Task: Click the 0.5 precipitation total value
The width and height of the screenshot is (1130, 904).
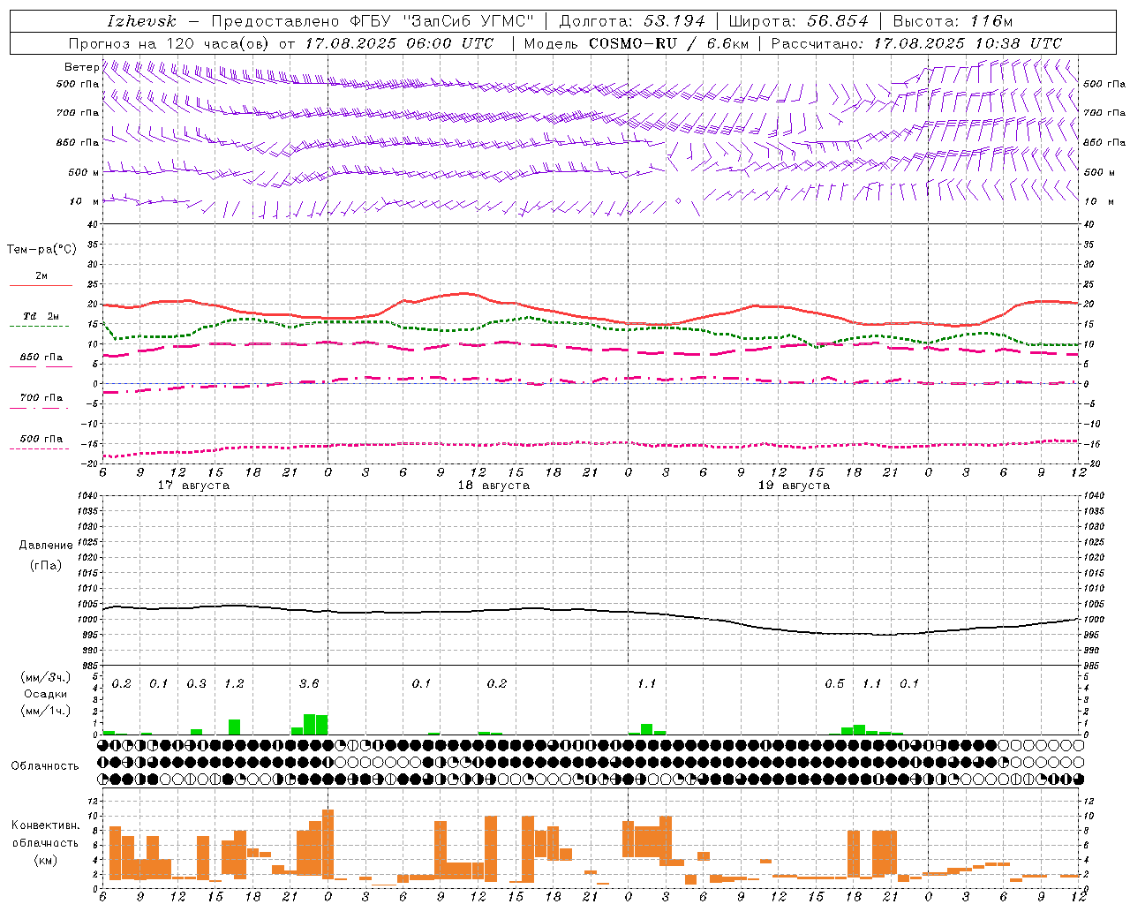Action: click(834, 684)
